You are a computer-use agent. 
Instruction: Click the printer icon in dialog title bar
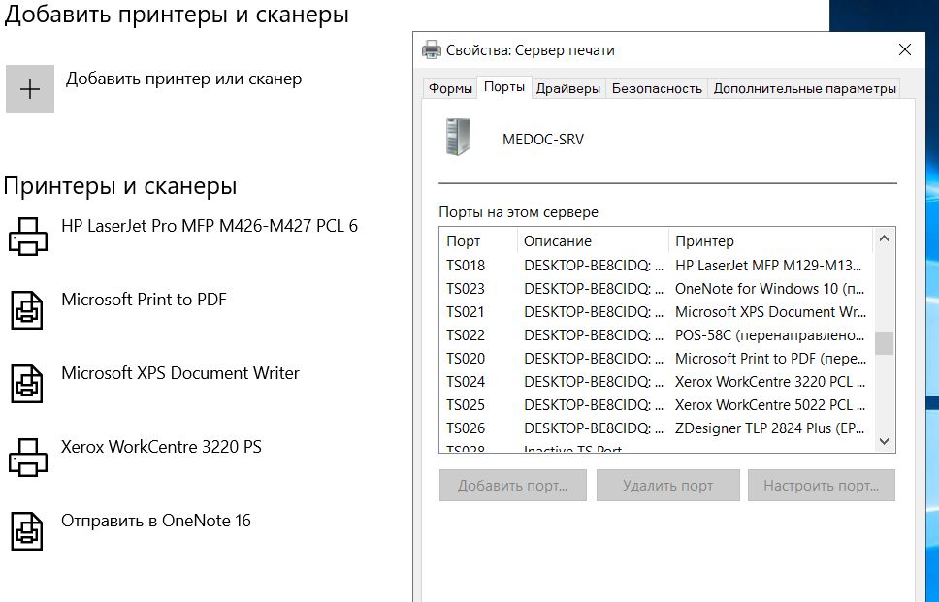pyautogui.click(x=431, y=49)
